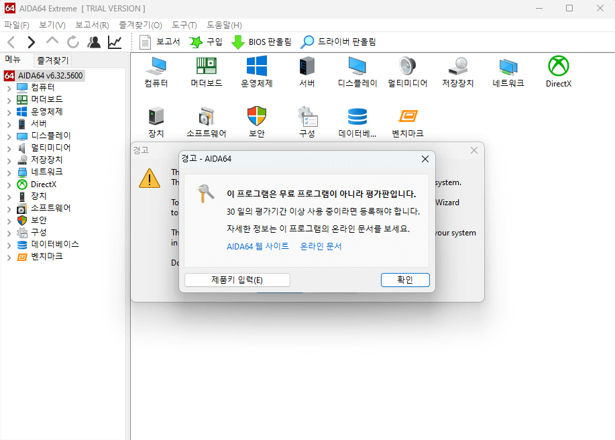The image size is (615, 440).
Task: Open the 멀티미디어 speaker icon
Action: click(408, 71)
